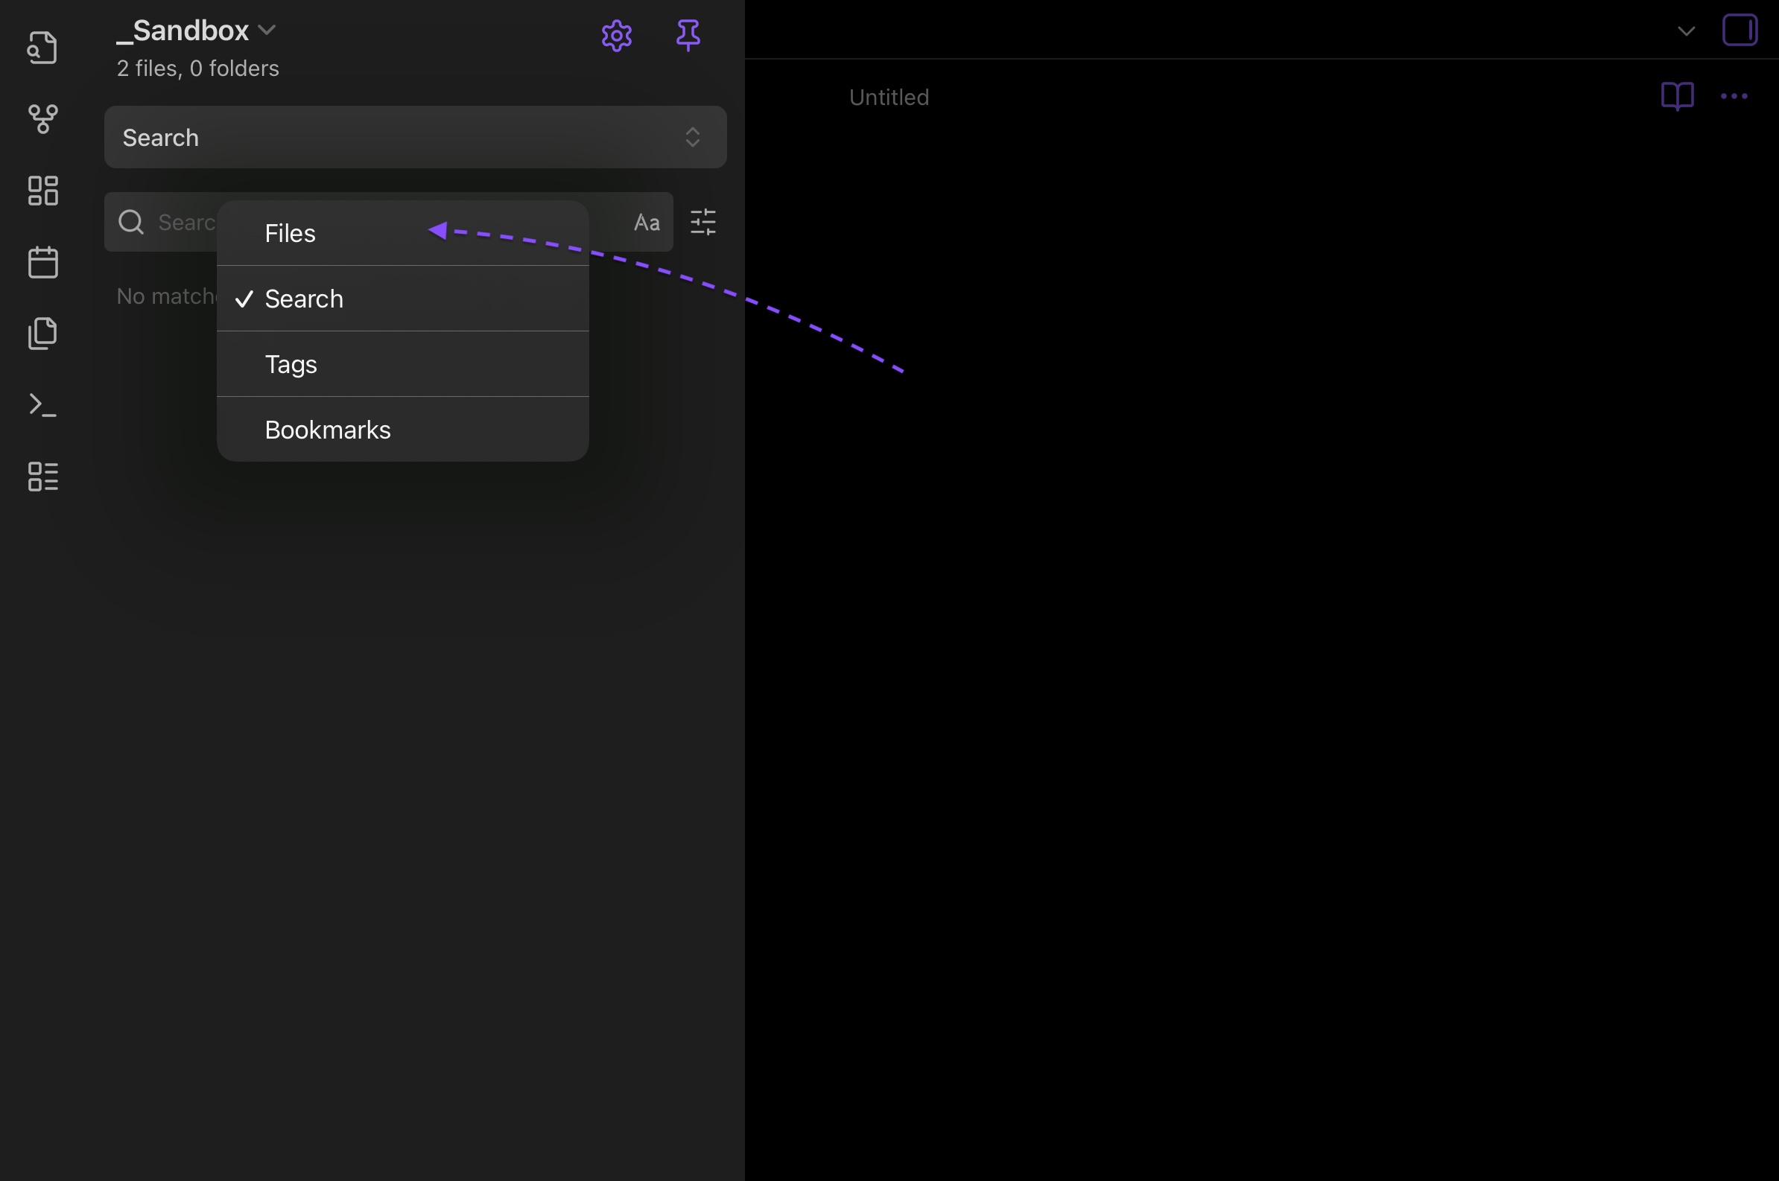Open the command palette terminal icon

click(x=43, y=405)
